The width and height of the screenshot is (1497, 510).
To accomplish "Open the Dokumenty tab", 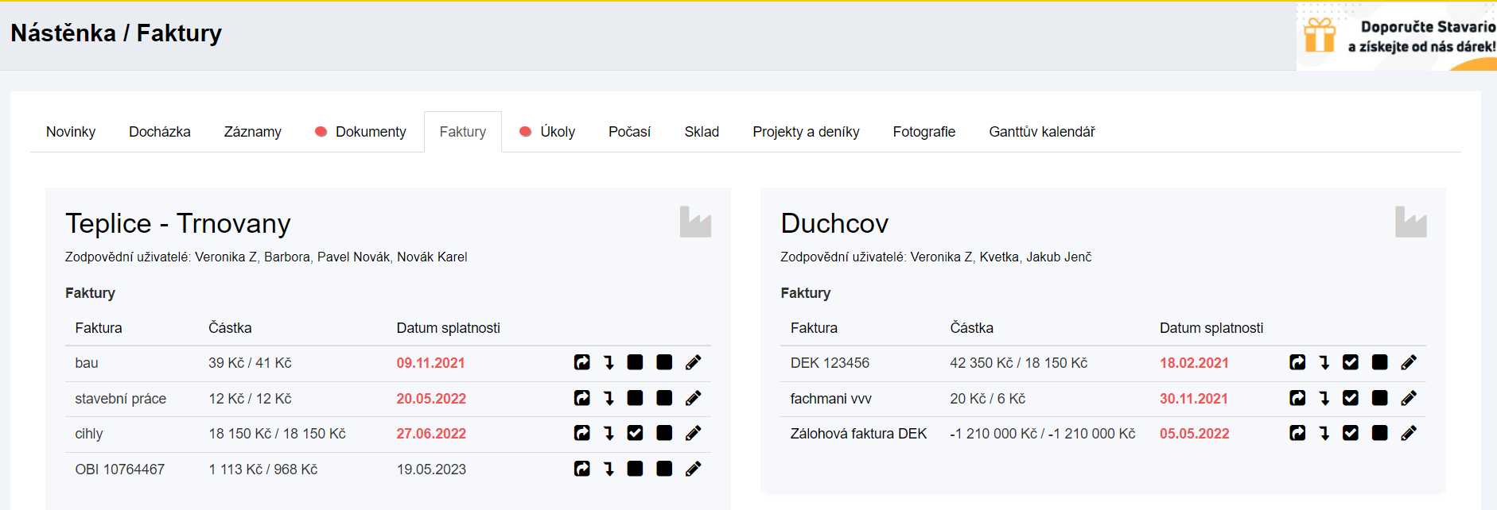I will point(370,132).
